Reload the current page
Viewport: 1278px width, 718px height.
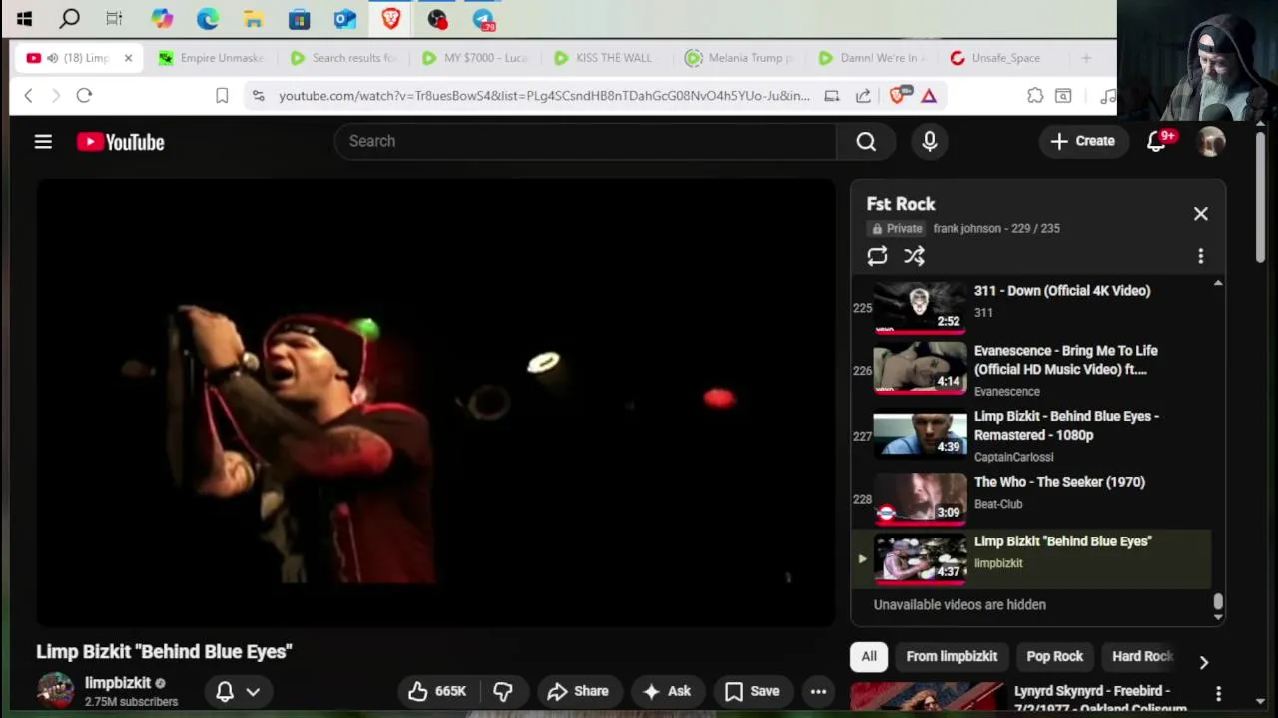(84, 96)
